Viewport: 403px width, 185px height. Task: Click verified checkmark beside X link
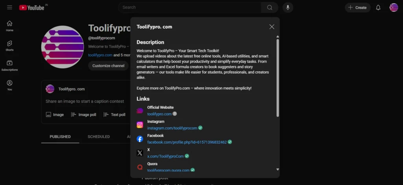click(187, 156)
